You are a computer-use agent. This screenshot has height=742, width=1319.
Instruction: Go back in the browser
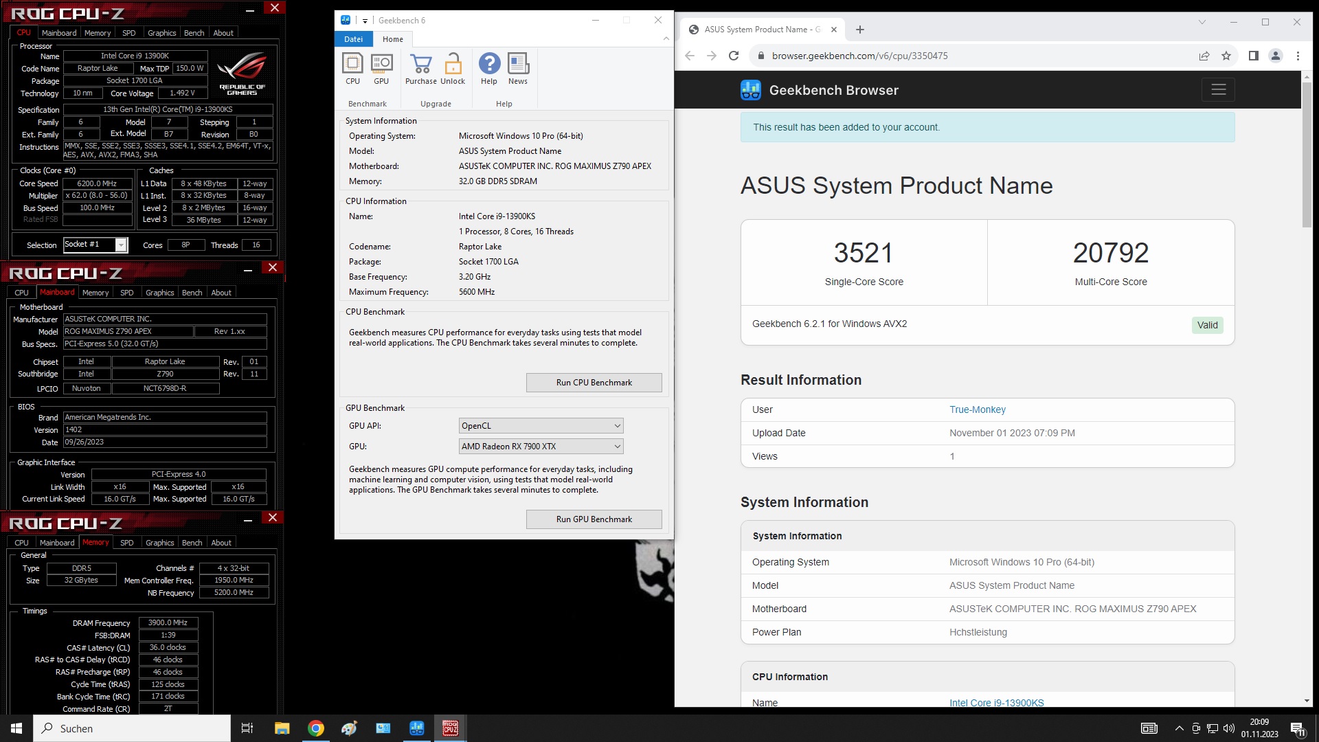690,56
